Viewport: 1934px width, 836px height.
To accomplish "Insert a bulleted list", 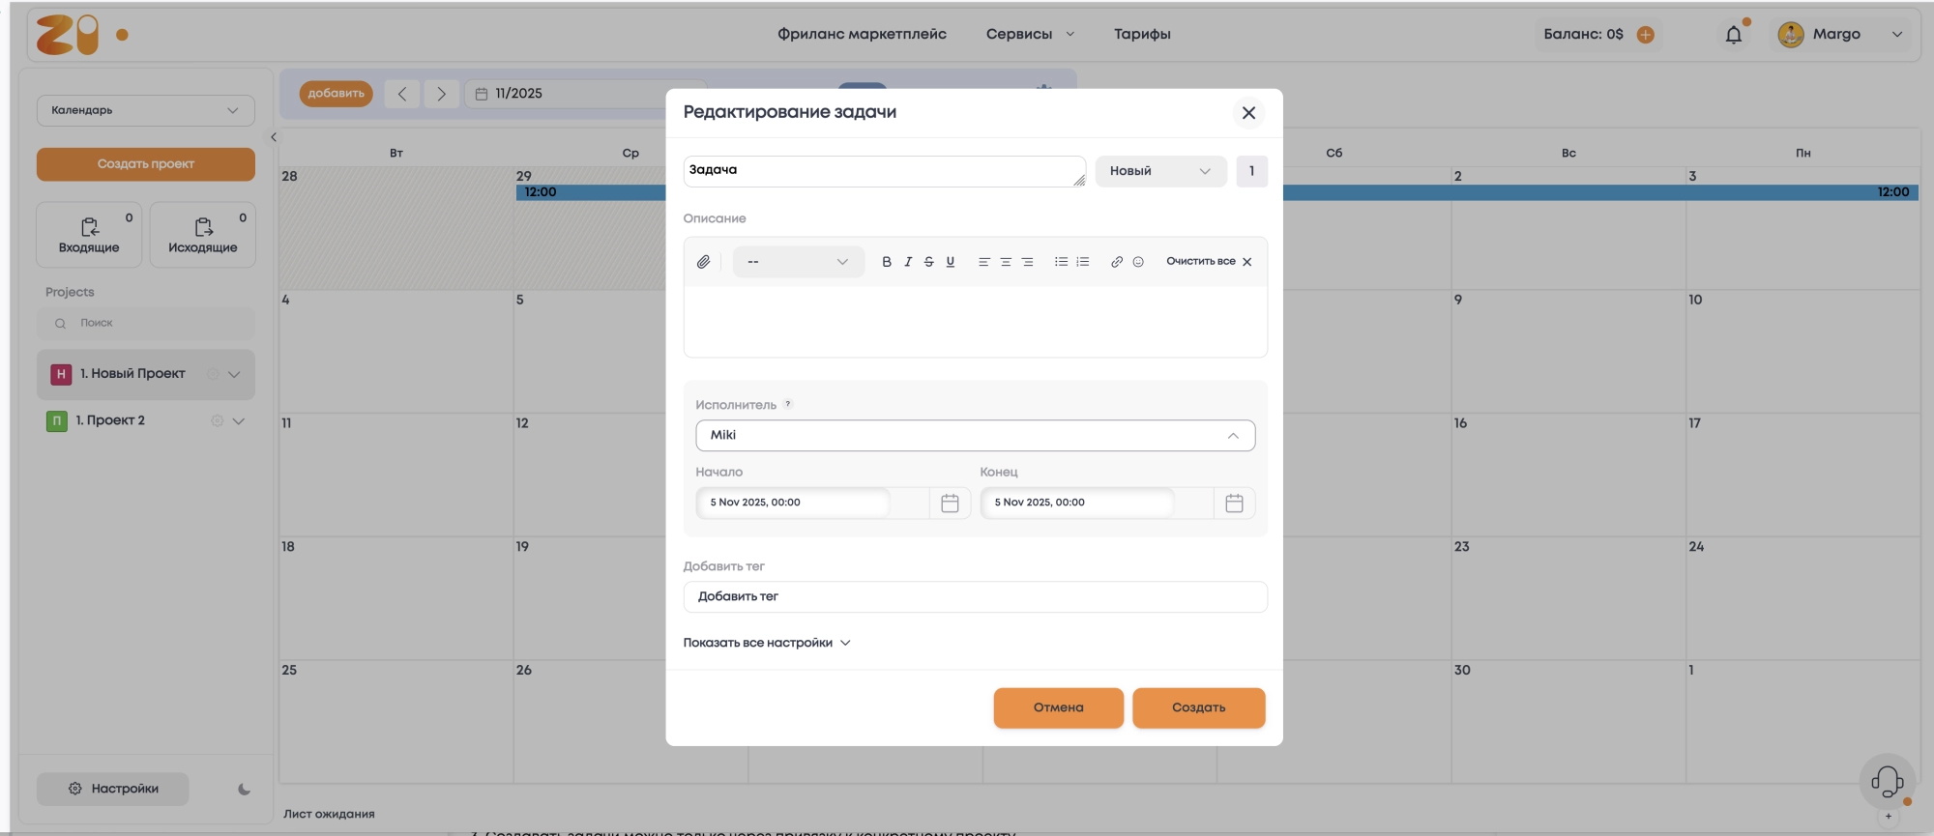I will 1061,262.
